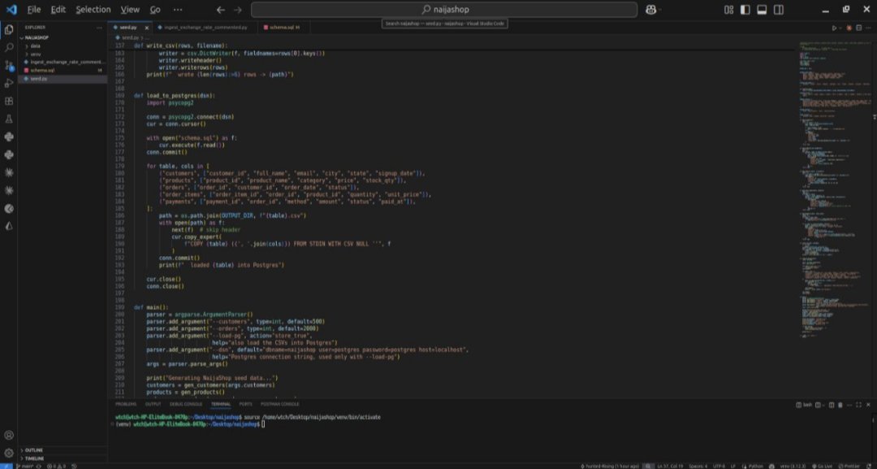Toggle Secondary Side Bar visibility
877x469 pixels.
(779, 10)
